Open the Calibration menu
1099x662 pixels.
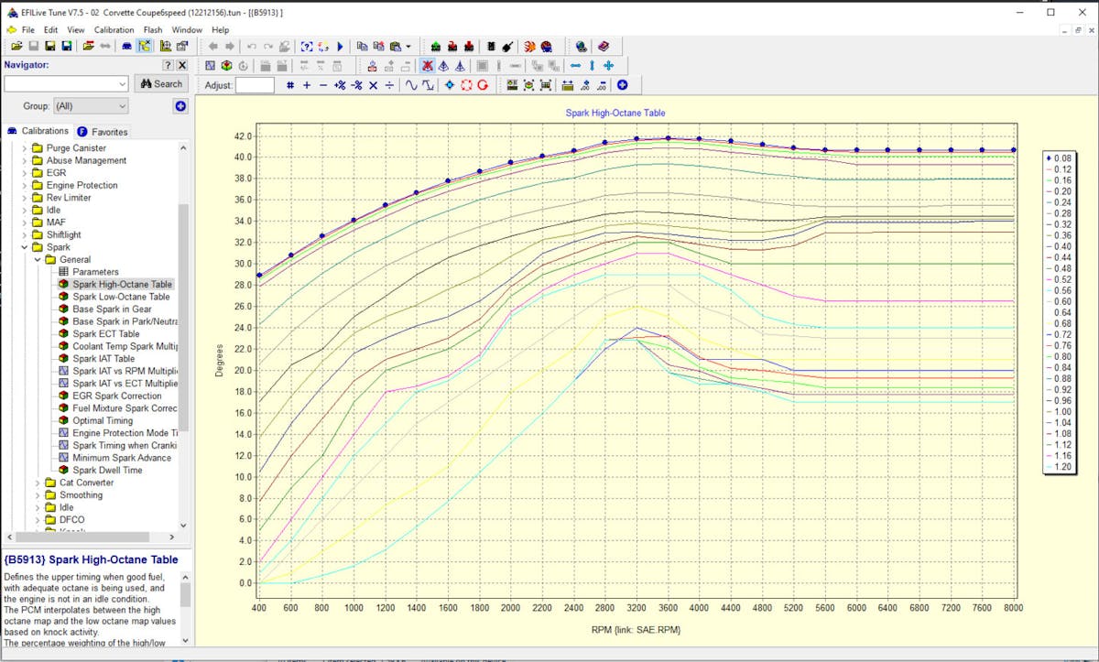tap(114, 30)
